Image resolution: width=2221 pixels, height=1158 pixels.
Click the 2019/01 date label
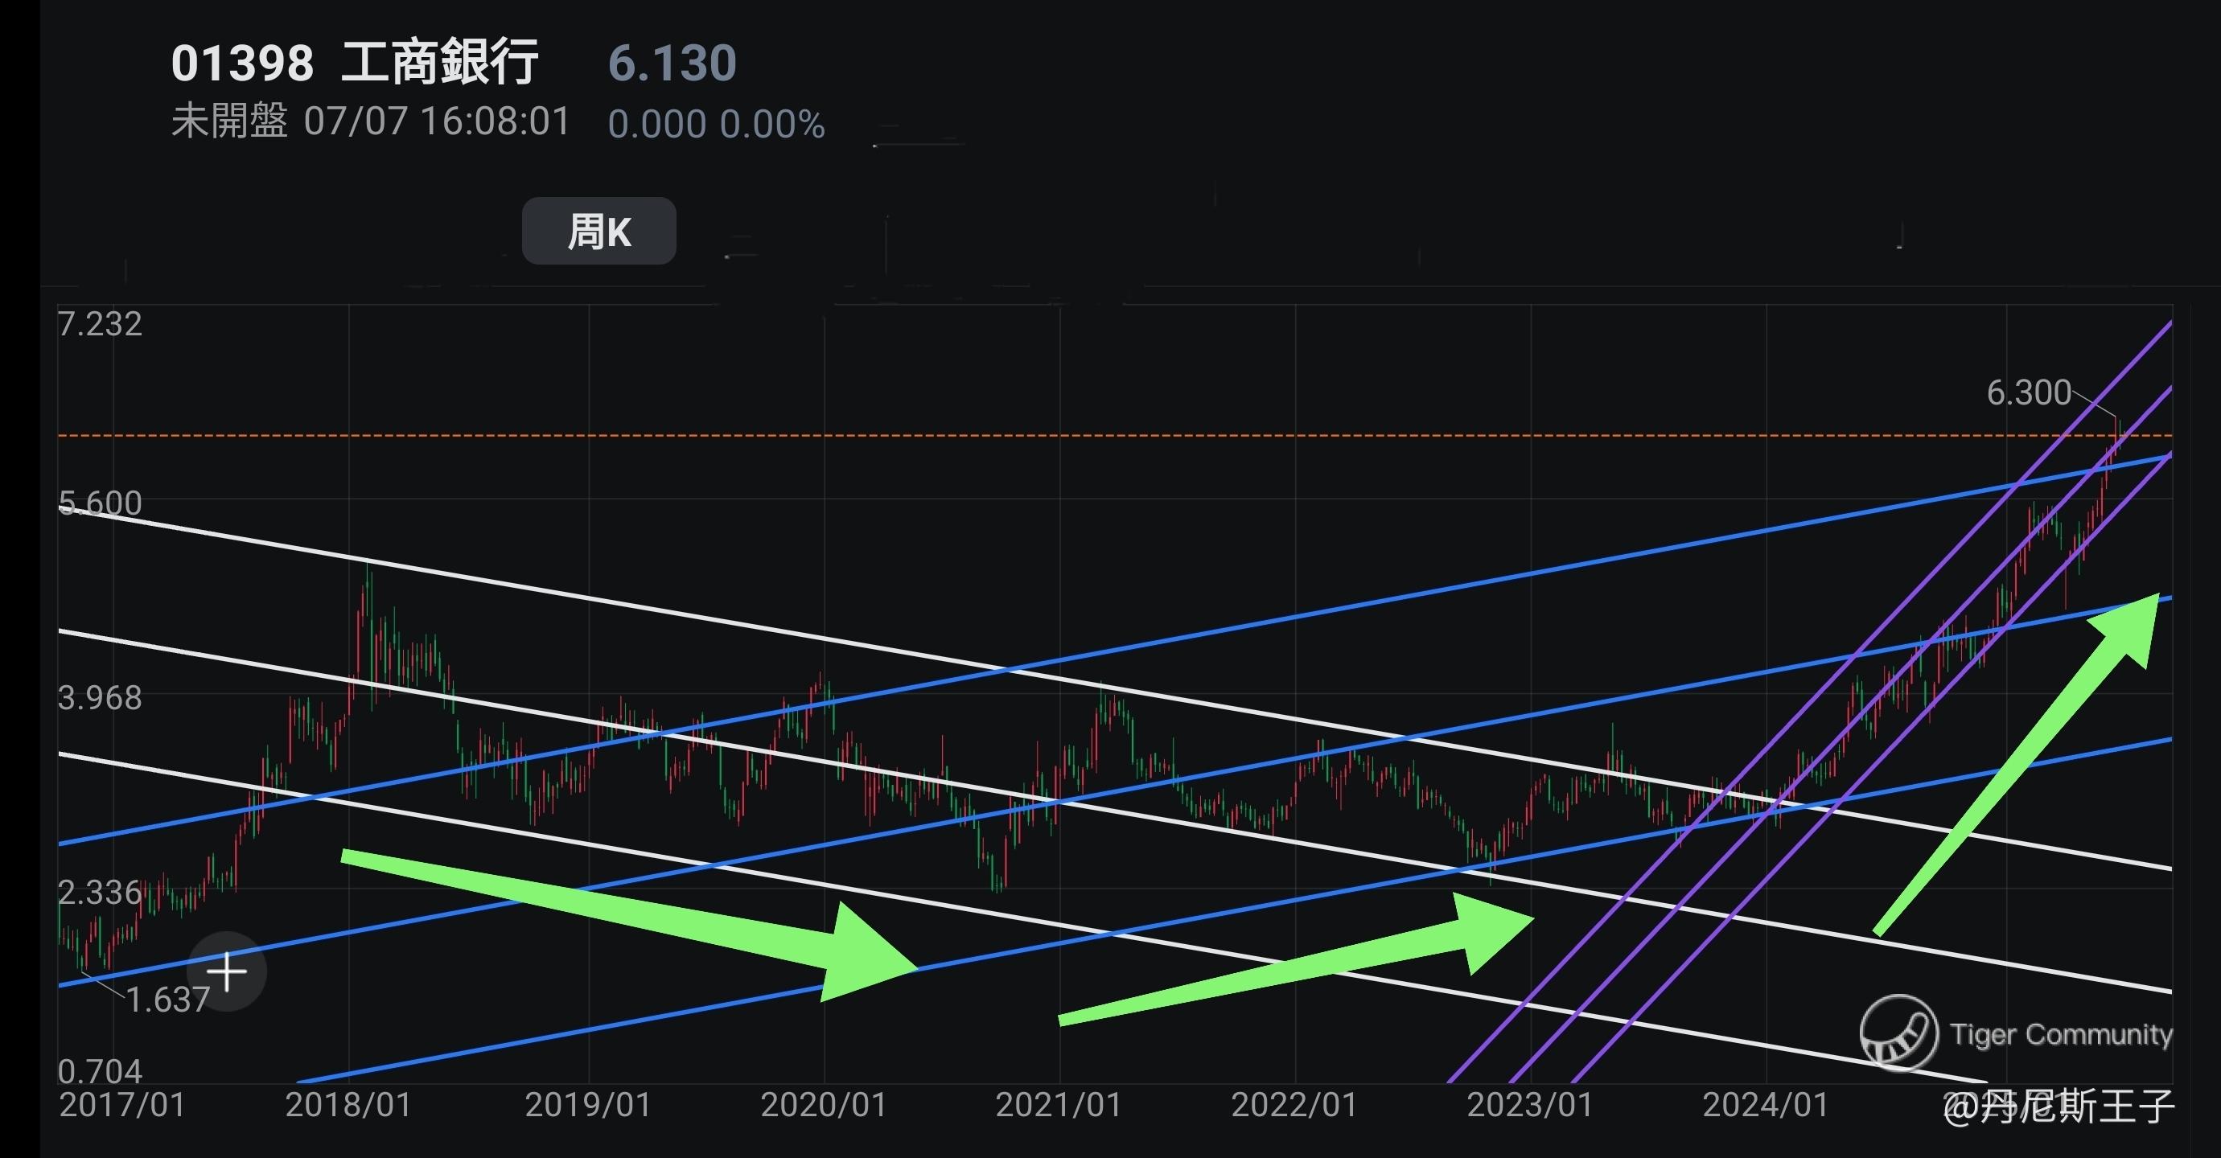(x=588, y=1106)
